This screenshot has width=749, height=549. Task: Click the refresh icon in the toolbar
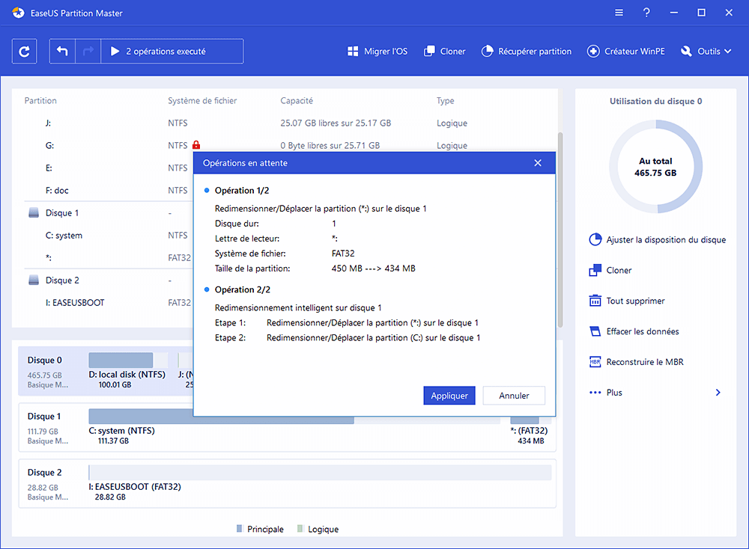pyautogui.click(x=25, y=51)
